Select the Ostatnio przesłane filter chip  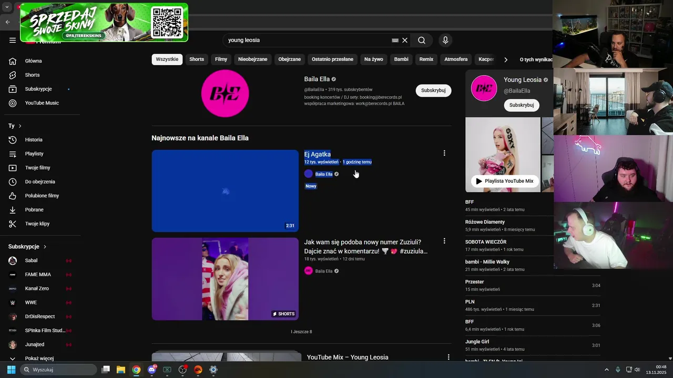point(332,59)
